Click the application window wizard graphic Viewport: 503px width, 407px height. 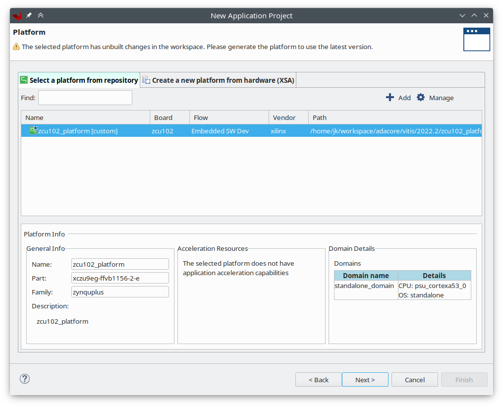pyautogui.click(x=476, y=39)
